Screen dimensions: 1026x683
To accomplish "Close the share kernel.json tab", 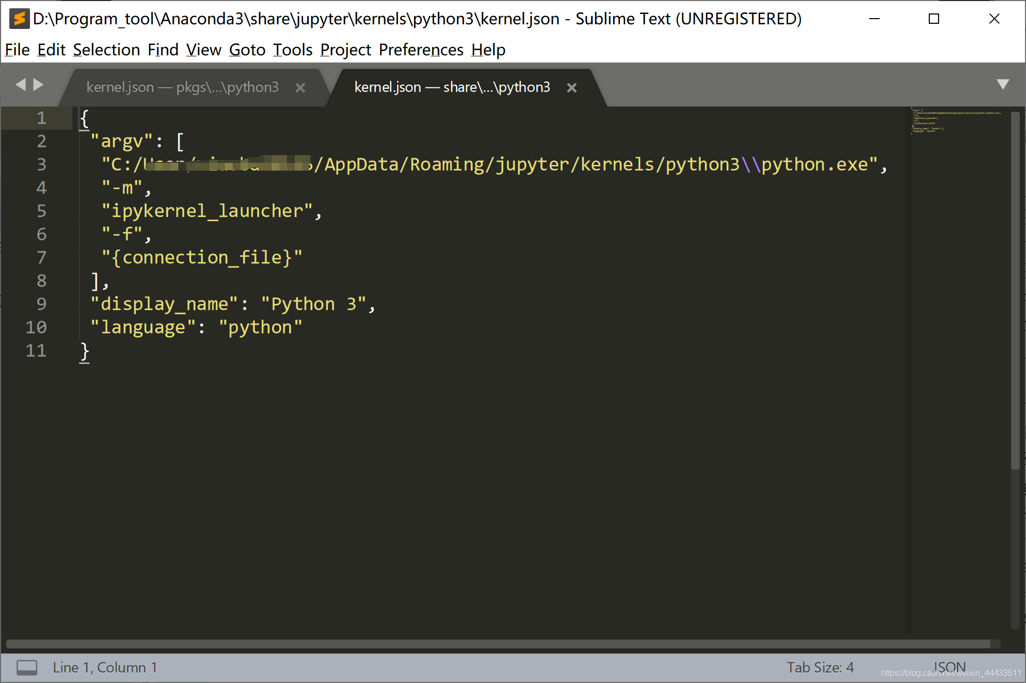I will [x=571, y=88].
